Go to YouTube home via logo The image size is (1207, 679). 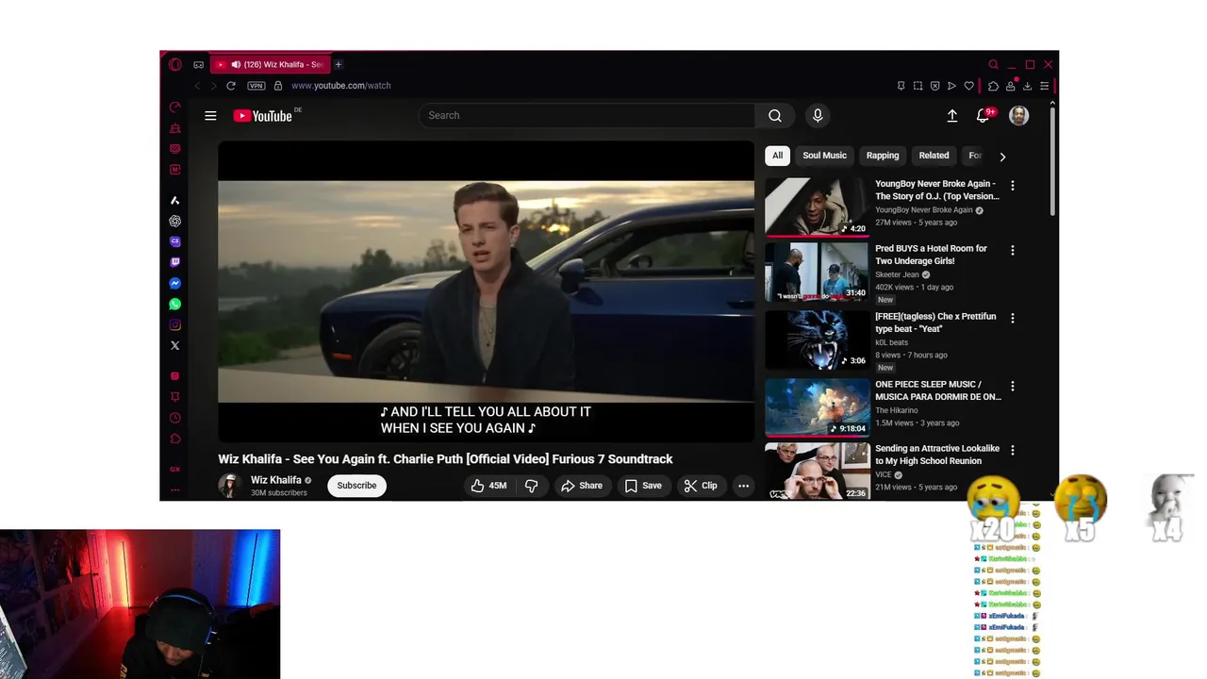pyautogui.click(x=263, y=115)
